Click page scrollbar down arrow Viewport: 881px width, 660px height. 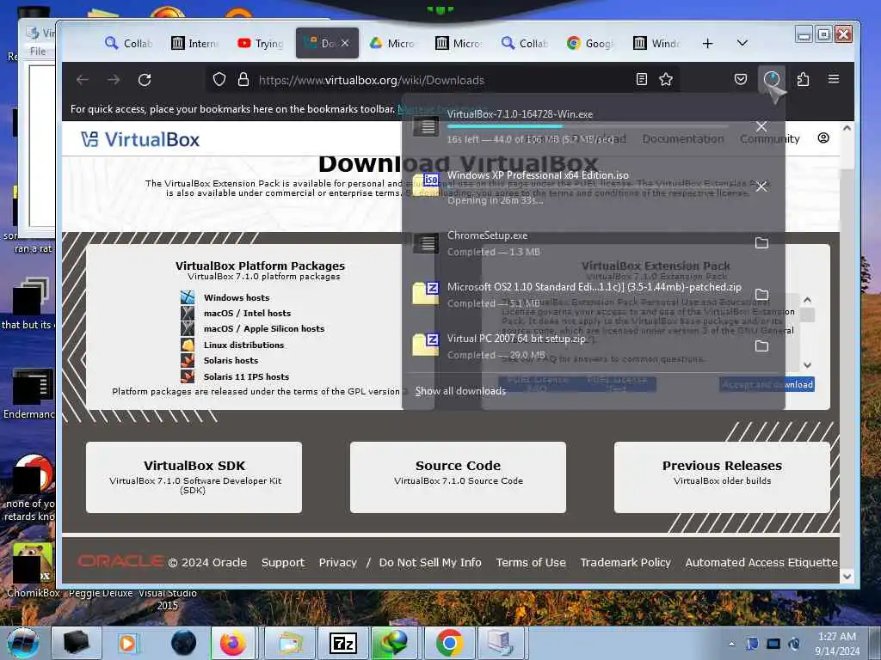[847, 577]
